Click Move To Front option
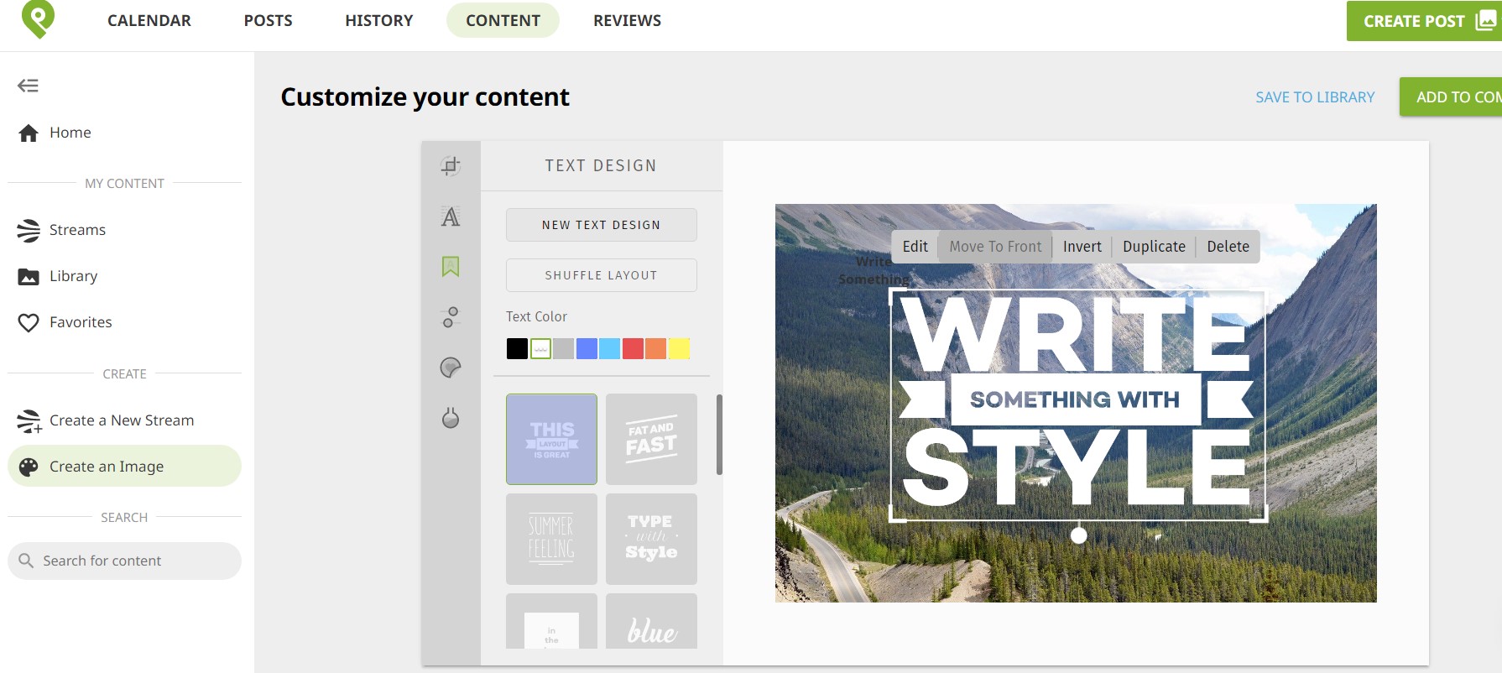Screen dimensions: 1502x673 (995, 247)
